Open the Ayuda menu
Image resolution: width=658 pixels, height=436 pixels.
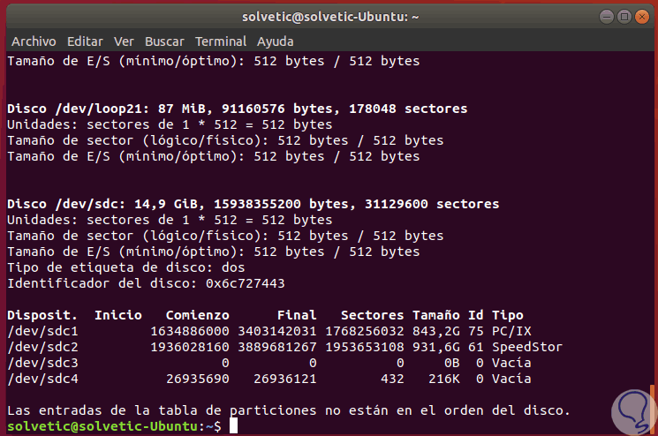276,41
